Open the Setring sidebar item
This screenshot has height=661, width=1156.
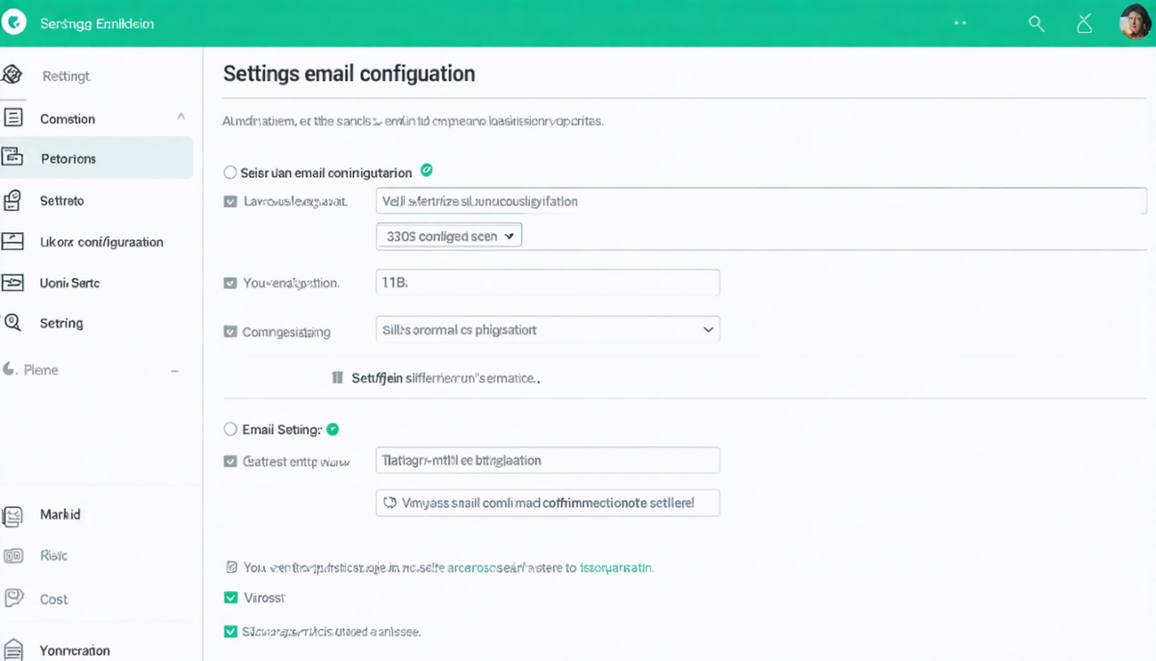pos(62,324)
